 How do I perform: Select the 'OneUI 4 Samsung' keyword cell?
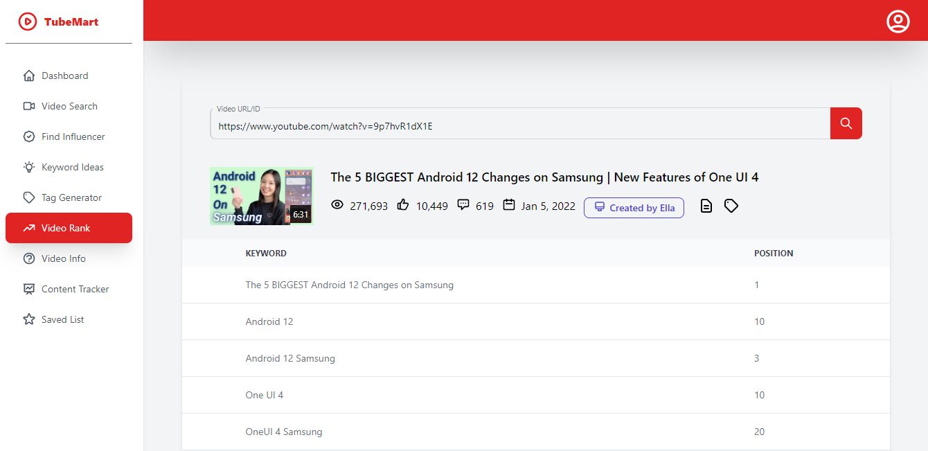click(x=284, y=432)
